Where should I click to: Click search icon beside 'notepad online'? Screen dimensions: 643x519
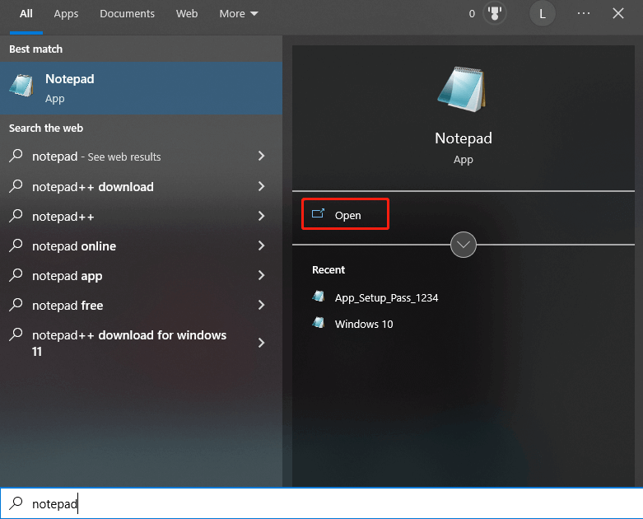pos(16,245)
